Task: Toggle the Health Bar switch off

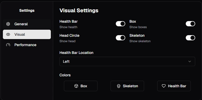Action: pos(121,24)
